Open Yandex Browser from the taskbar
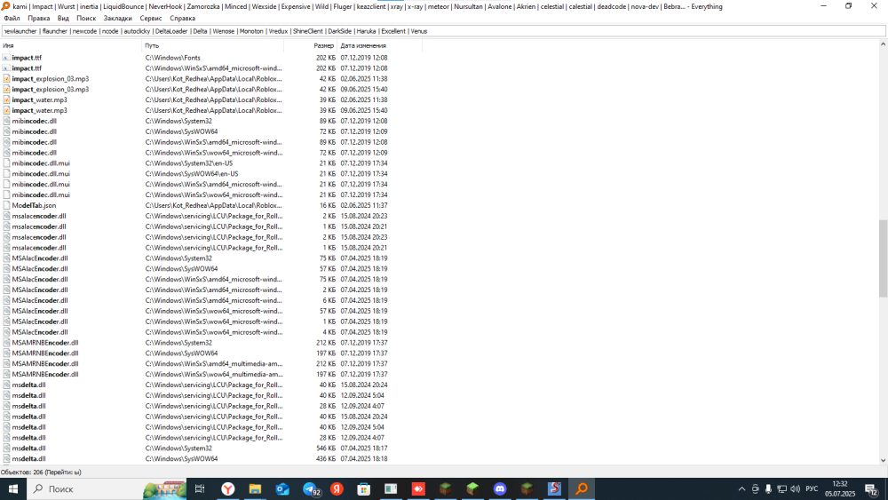 click(227, 488)
